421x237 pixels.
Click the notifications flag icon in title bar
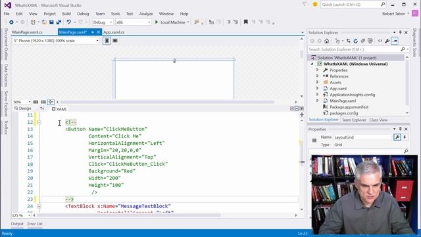(305, 5)
